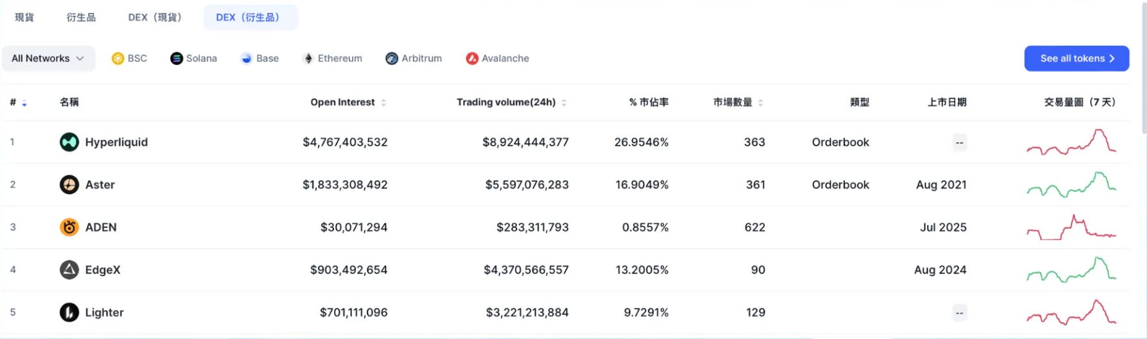Open the EdgeX exchange link

(103, 270)
